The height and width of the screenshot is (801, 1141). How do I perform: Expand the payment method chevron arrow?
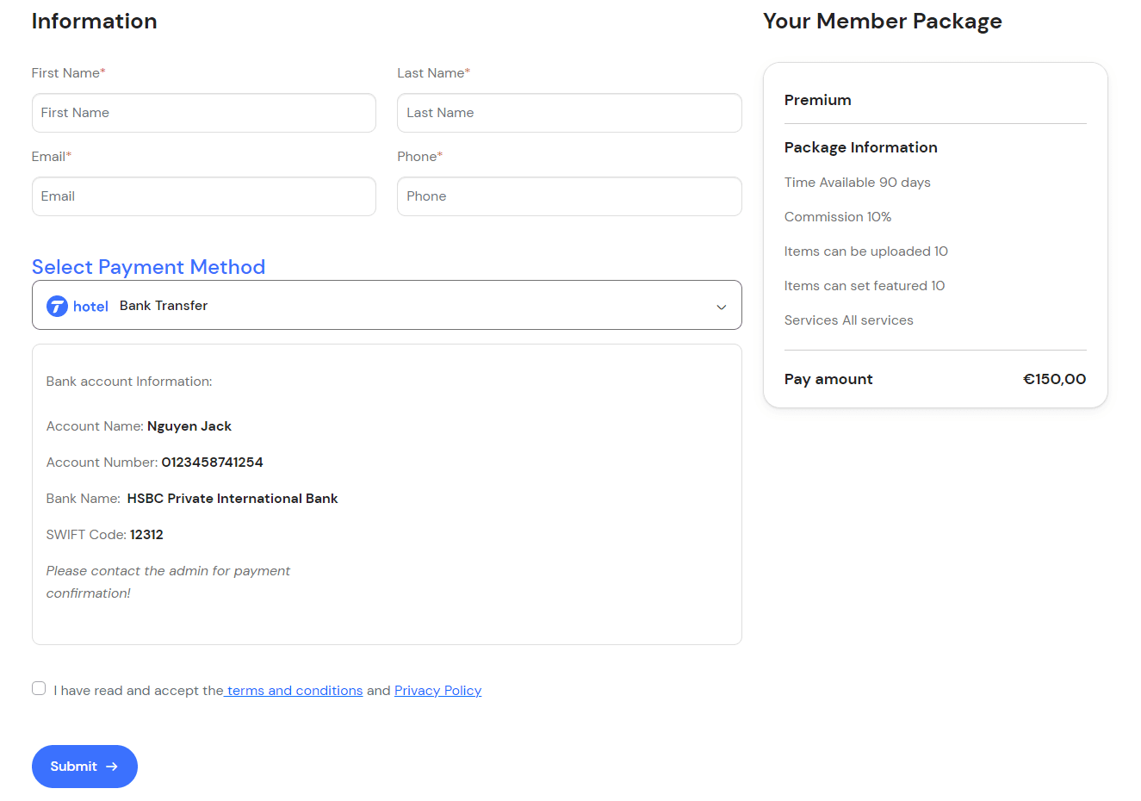[x=722, y=307]
